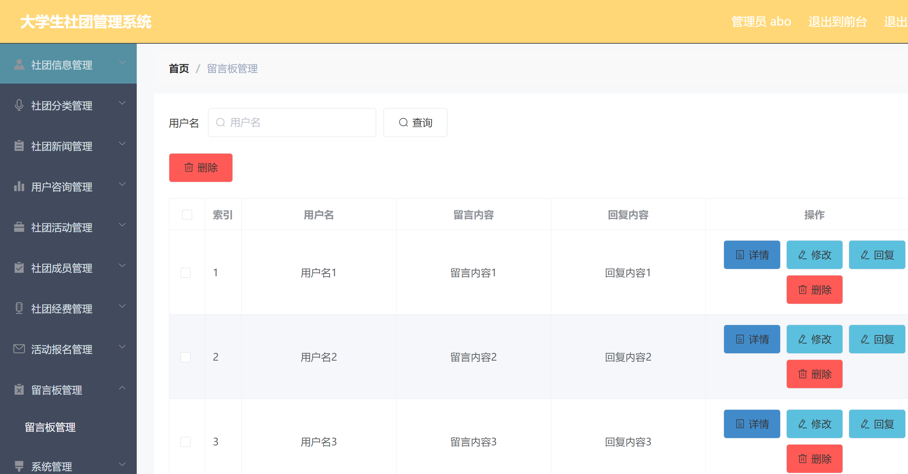Click 回复 button on row 1

[877, 255]
